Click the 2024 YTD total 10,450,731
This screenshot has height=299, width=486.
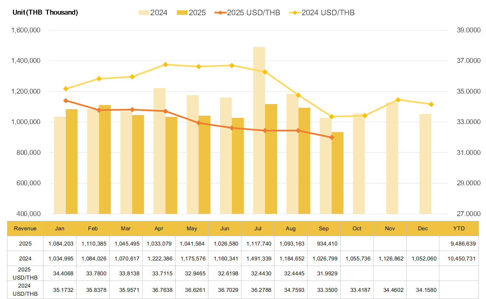pyautogui.click(x=461, y=259)
